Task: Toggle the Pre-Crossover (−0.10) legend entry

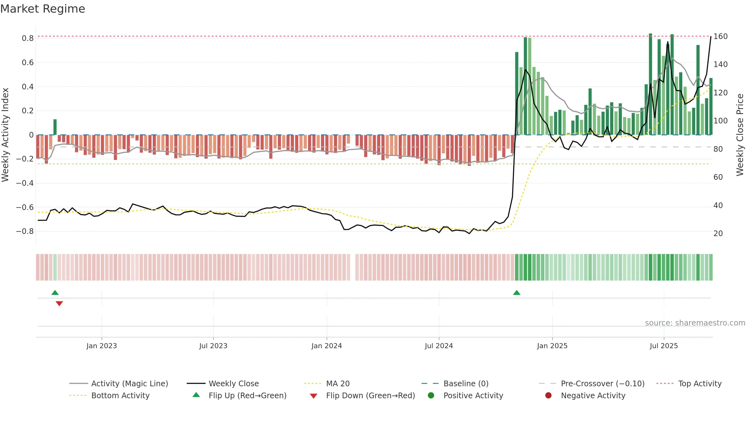Action: coord(592,383)
